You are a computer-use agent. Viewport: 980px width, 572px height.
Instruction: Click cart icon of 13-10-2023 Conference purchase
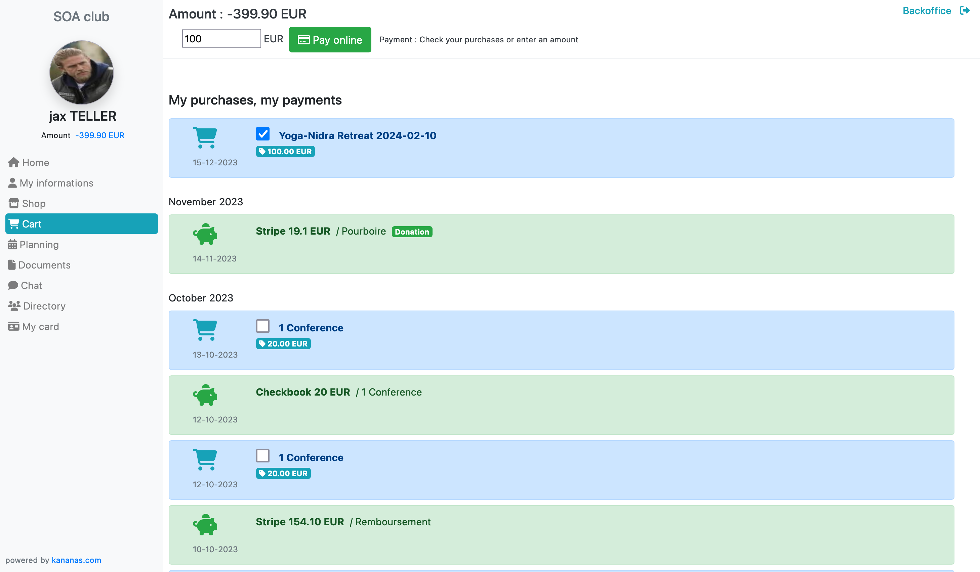(x=205, y=330)
